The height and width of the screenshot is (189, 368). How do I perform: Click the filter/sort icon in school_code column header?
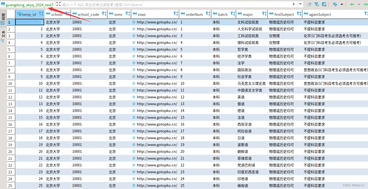click(x=104, y=13)
